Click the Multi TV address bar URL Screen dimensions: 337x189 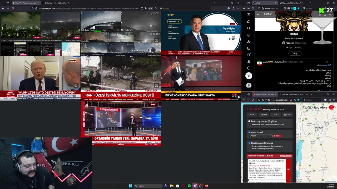[89, 8]
